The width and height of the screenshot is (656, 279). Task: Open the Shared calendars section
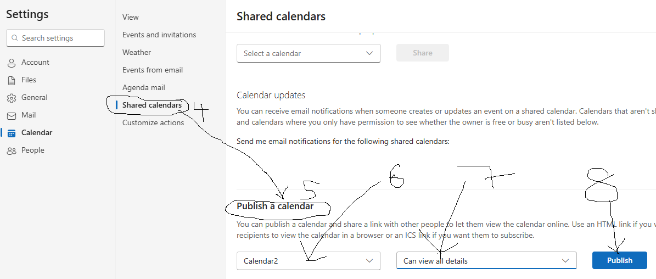tap(152, 105)
